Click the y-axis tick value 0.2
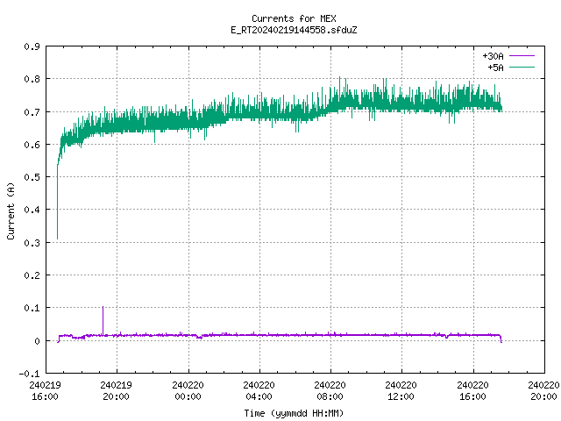 [32, 275]
